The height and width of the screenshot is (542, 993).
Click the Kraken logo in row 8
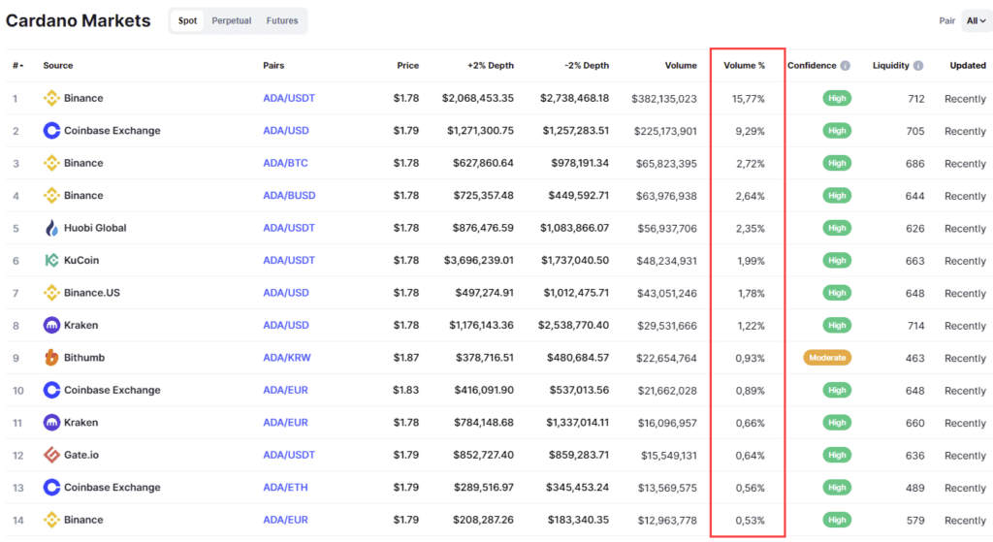click(x=51, y=326)
